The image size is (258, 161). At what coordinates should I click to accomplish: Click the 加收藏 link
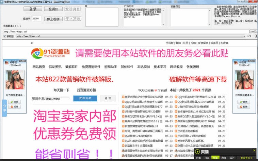coord(224,43)
